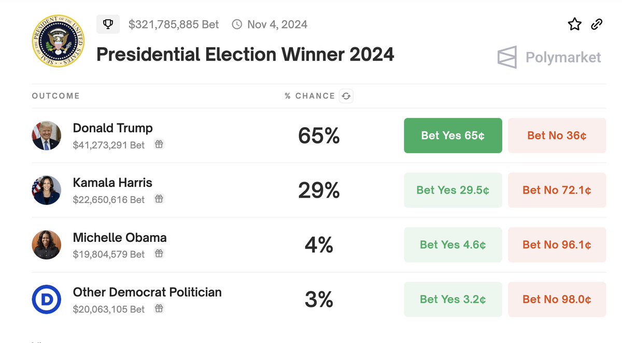The image size is (622, 343).
Task: Click gift icon under Kamala Harris
Action: coord(159,199)
